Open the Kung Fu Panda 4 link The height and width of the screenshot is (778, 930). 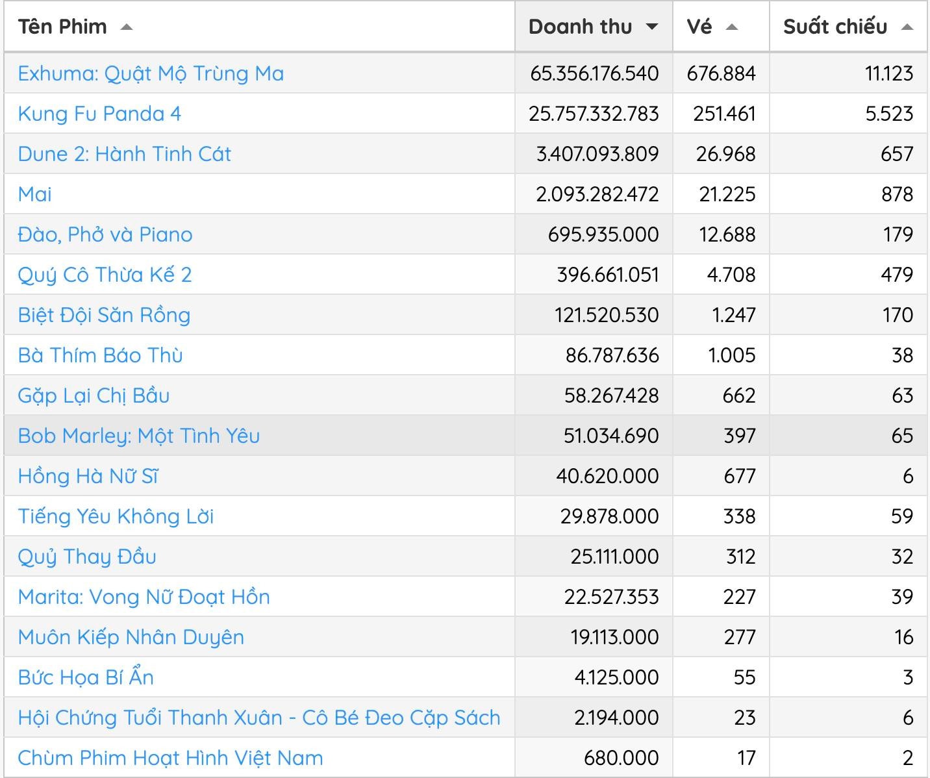click(x=99, y=114)
